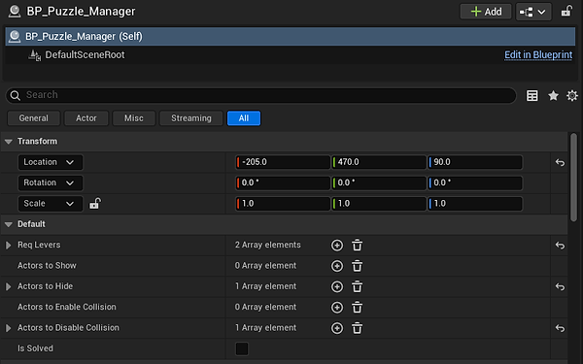Open the Rotation type dropdown
The width and height of the screenshot is (583, 364).
click(x=50, y=183)
